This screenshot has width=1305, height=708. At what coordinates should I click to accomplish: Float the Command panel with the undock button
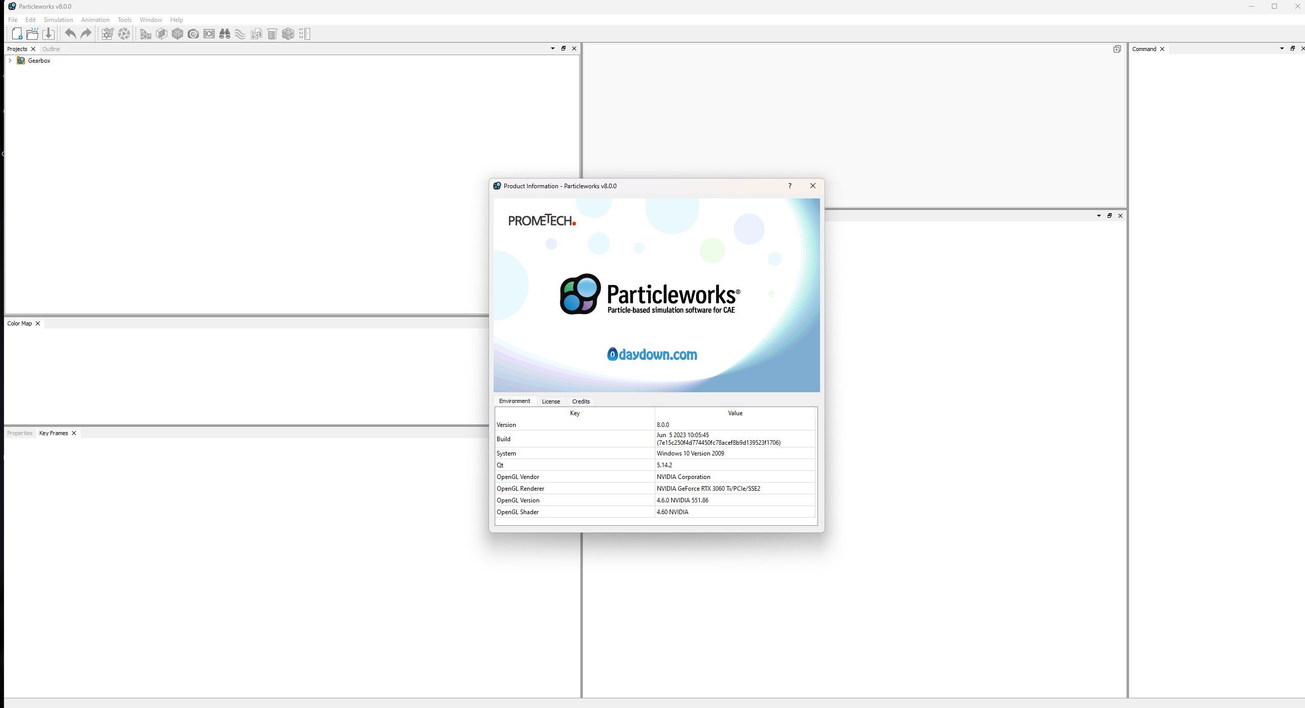click(1293, 48)
